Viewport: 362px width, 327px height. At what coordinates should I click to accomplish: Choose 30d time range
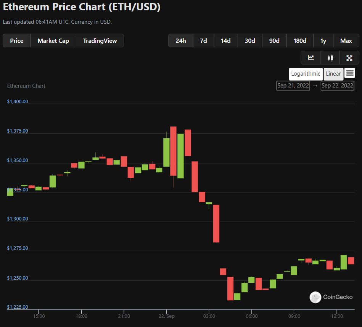point(250,41)
